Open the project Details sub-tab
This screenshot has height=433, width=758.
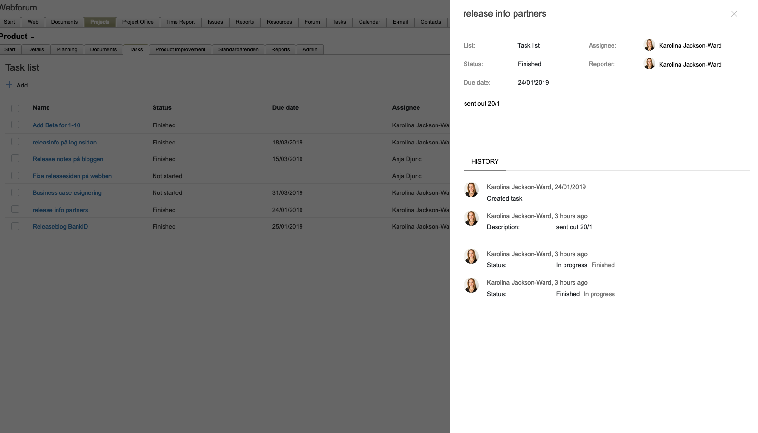pos(36,49)
